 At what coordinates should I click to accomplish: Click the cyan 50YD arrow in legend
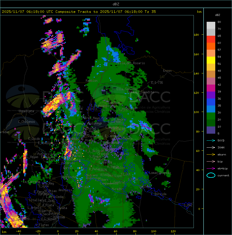(211, 141)
